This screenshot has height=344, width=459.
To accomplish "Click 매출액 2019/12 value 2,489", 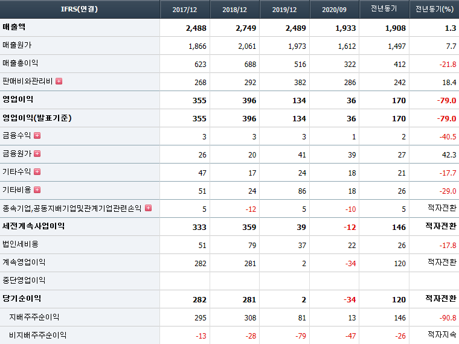I will click(x=296, y=28).
